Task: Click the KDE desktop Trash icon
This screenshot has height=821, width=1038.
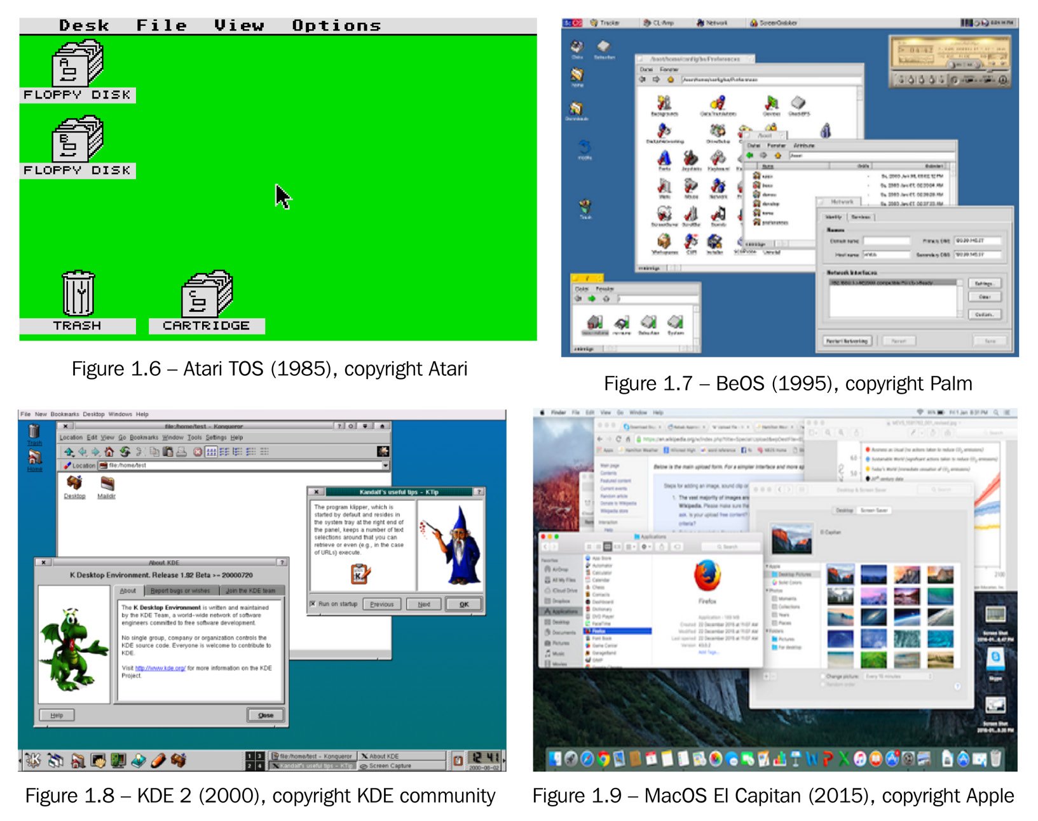Action: point(34,435)
